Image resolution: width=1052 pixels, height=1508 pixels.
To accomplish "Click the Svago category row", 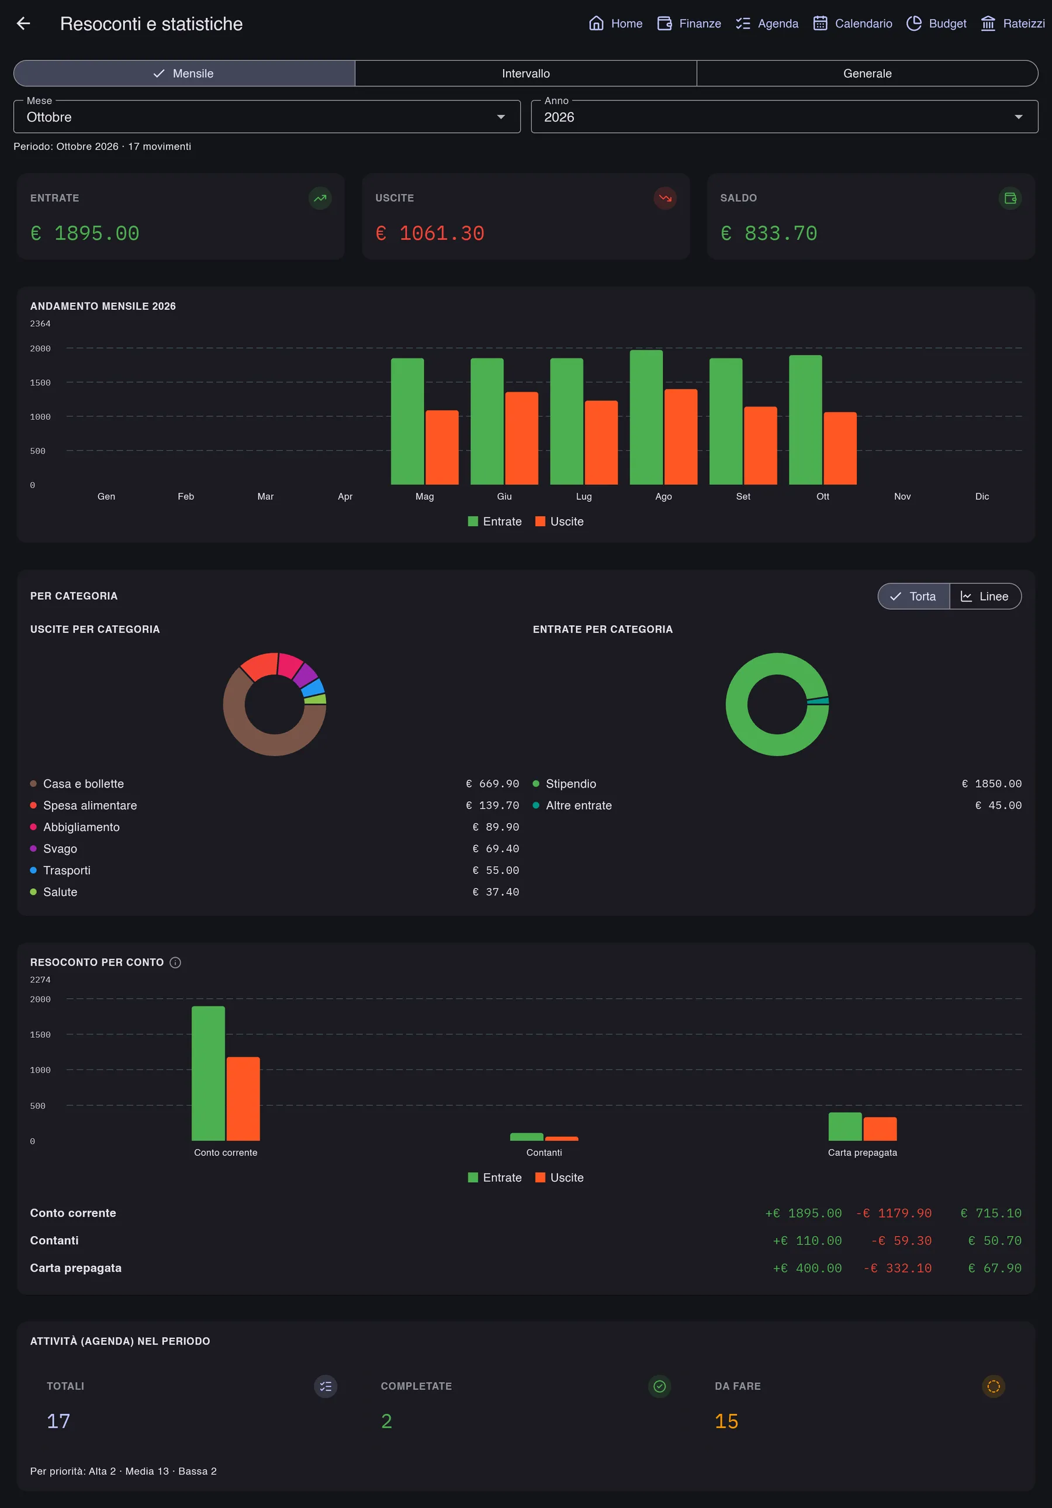I will [275, 848].
